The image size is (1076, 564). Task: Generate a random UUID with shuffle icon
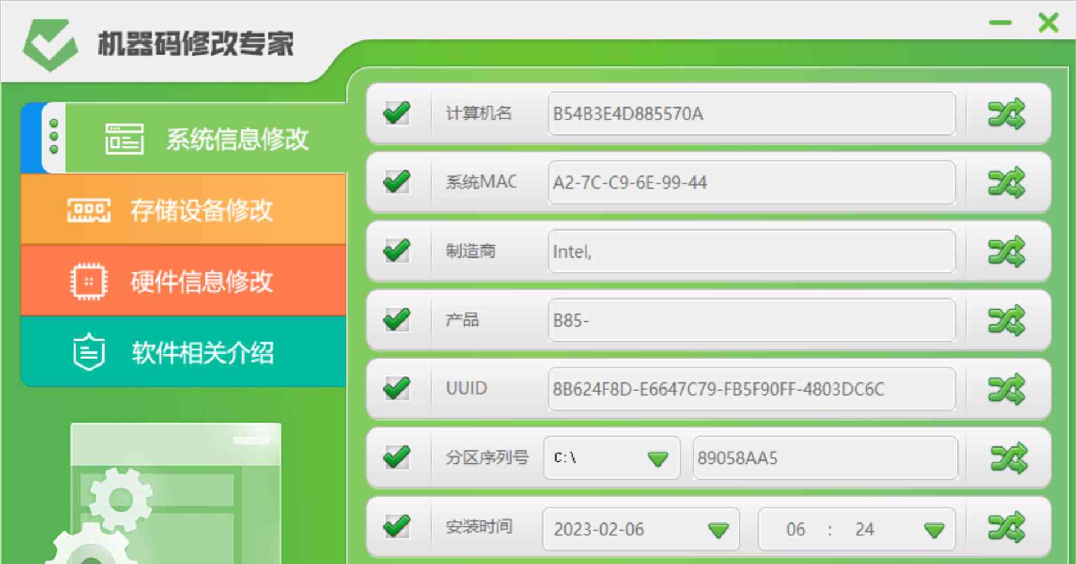point(1006,389)
